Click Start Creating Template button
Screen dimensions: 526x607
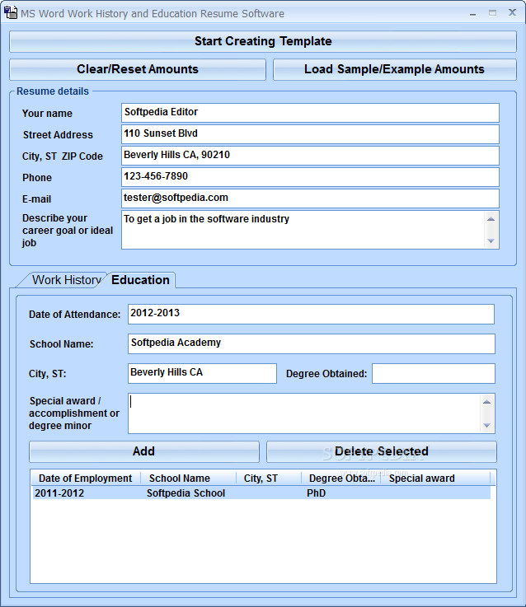263,41
